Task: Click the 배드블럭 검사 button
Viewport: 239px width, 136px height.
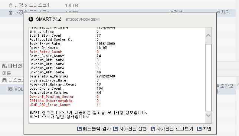Action: (x=94, y=129)
